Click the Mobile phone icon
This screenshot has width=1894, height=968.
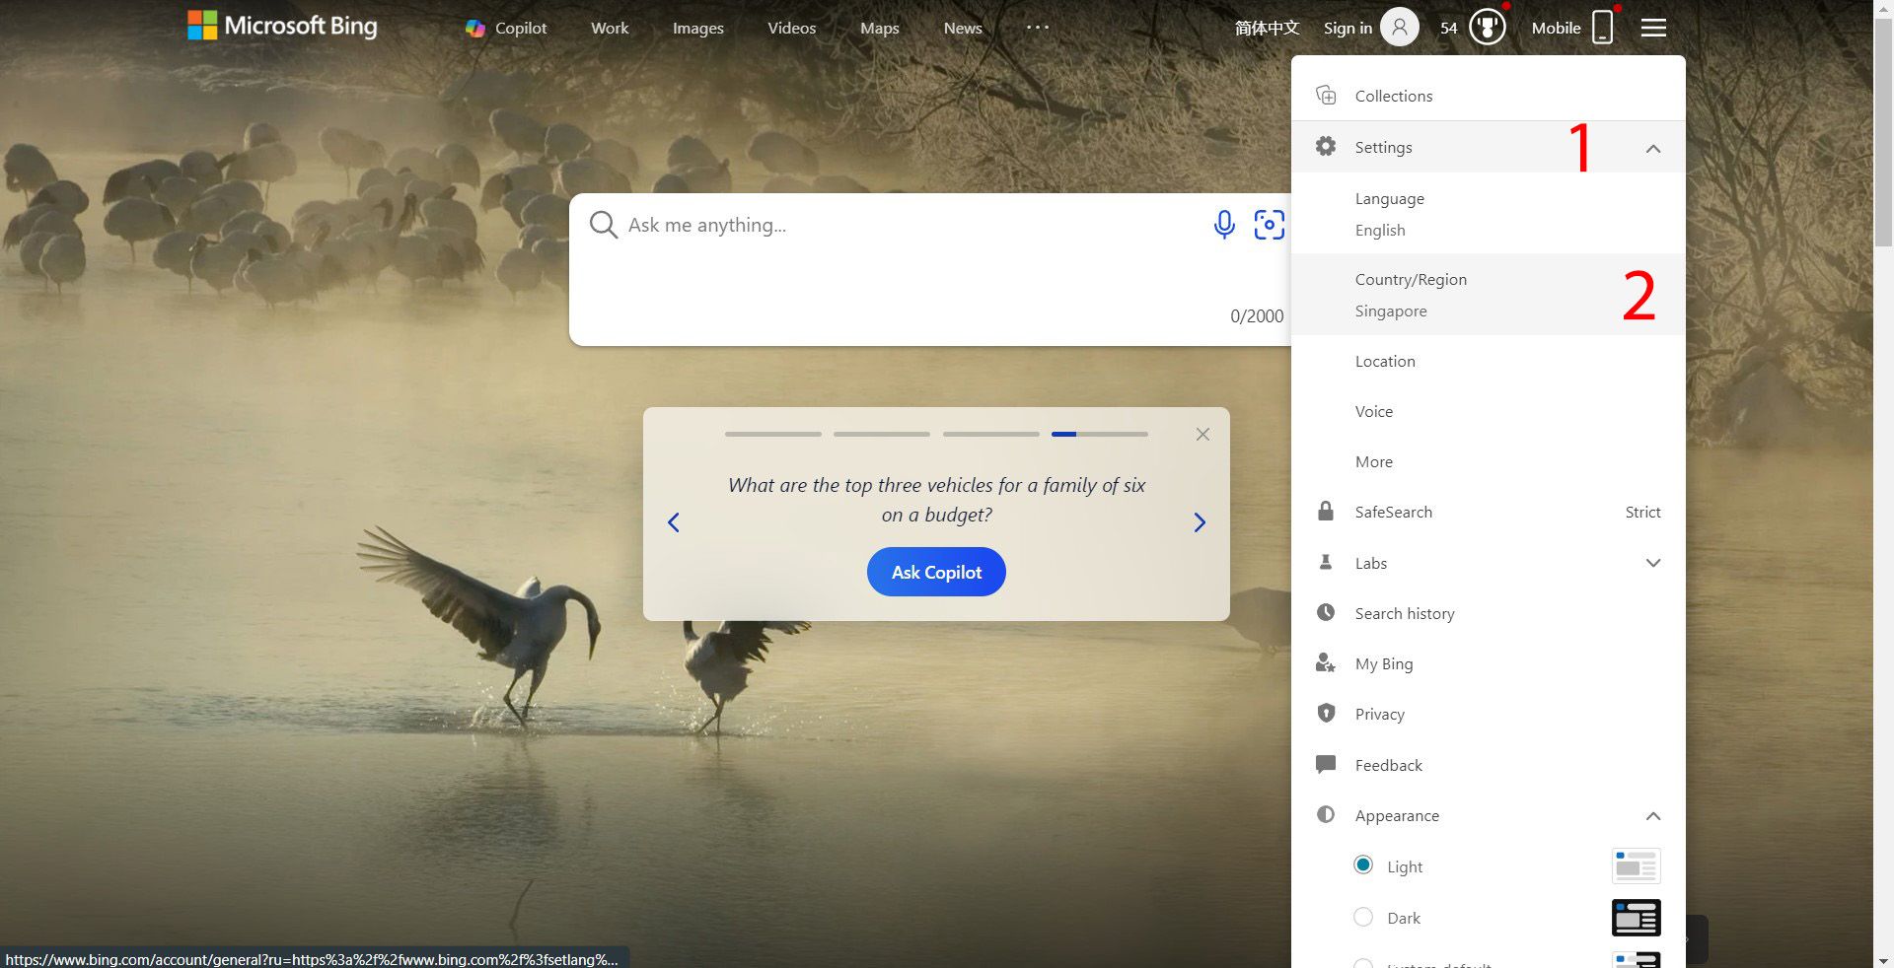(1602, 27)
